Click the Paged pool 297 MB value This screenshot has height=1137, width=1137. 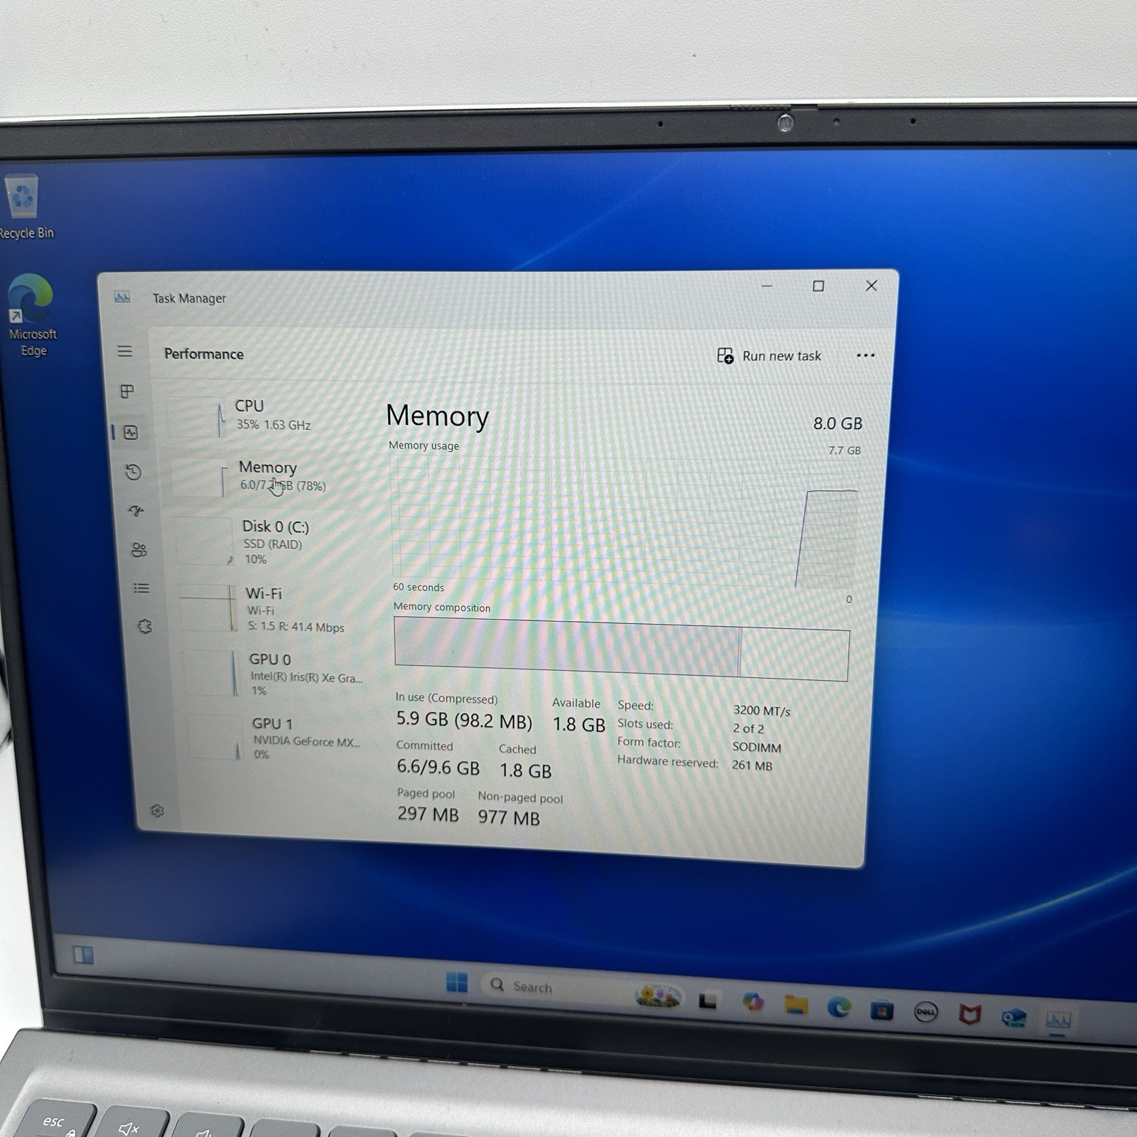click(428, 814)
